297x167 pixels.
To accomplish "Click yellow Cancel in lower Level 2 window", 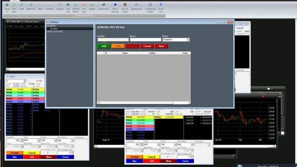I will [x=152, y=157].
